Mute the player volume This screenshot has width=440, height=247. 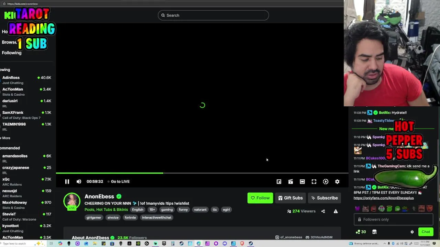pos(79,181)
